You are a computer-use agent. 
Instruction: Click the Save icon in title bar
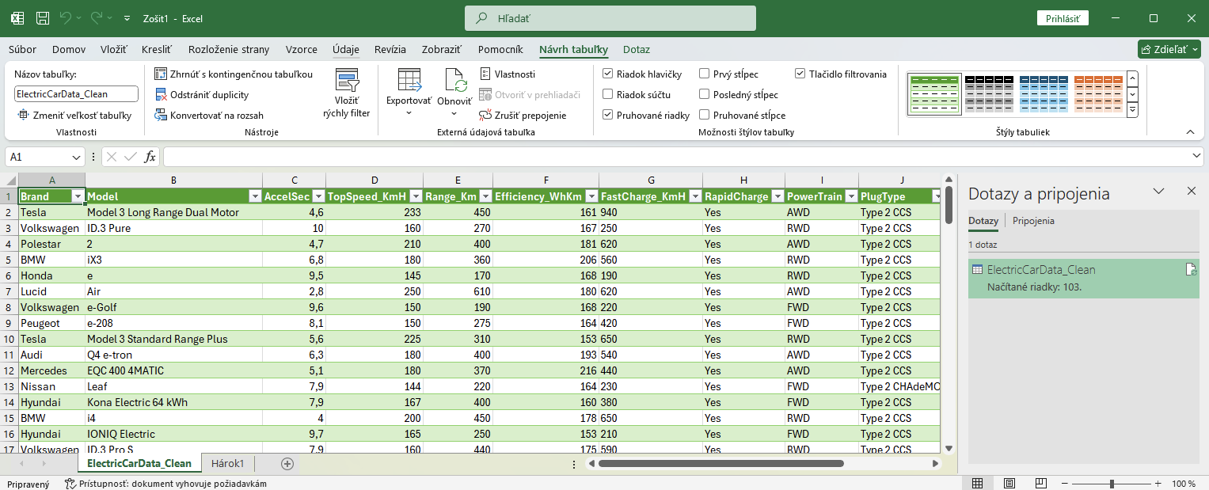(x=43, y=17)
